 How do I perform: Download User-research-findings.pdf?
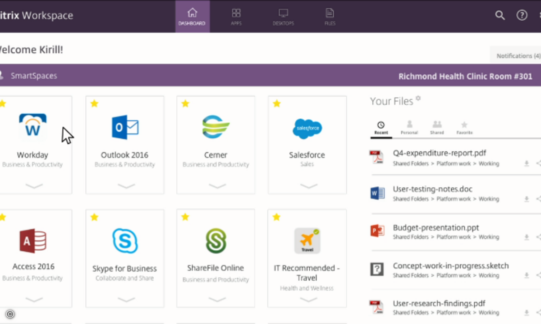(x=526, y=313)
